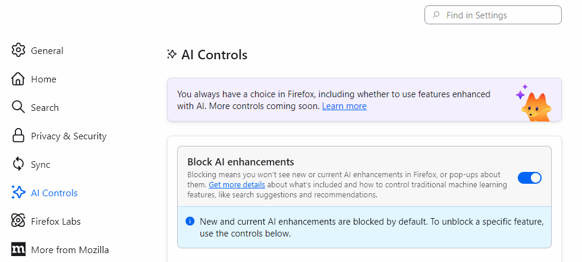Click the Firefox Labs atom icon
Image resolution: width=582 pixels, height=262 pixels.
point(18,221)
